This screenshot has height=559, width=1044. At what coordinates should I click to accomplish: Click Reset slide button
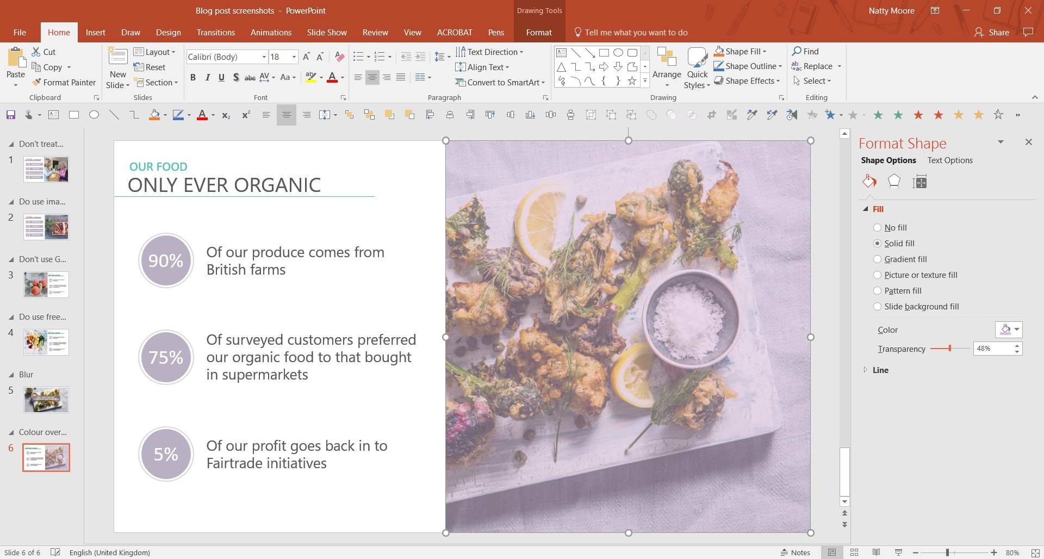(x=150, y=67)
